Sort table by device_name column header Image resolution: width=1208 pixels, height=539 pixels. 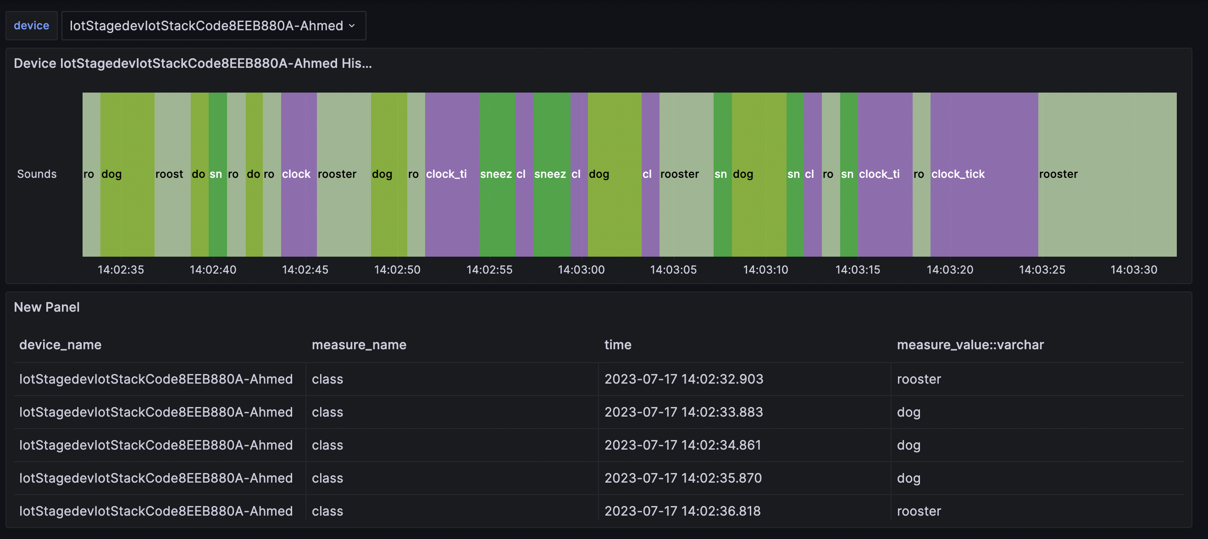60,345
